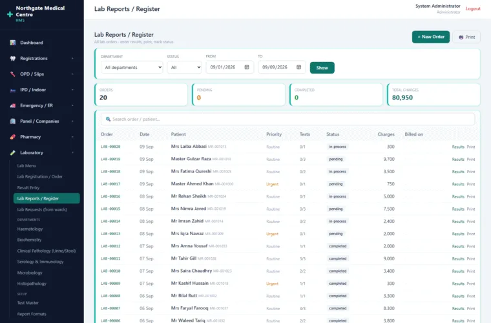
Task: Click patient name Mr Imran Zahid
Action: coord(187,221)
